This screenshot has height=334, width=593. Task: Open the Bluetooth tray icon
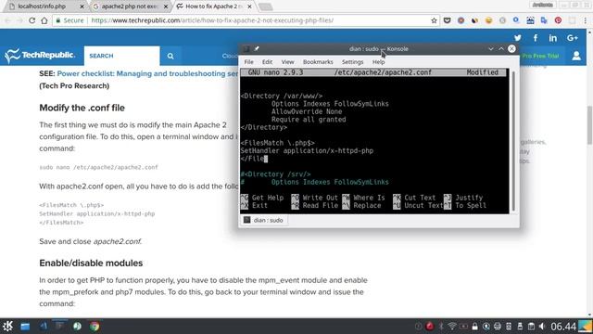point(441,326)
